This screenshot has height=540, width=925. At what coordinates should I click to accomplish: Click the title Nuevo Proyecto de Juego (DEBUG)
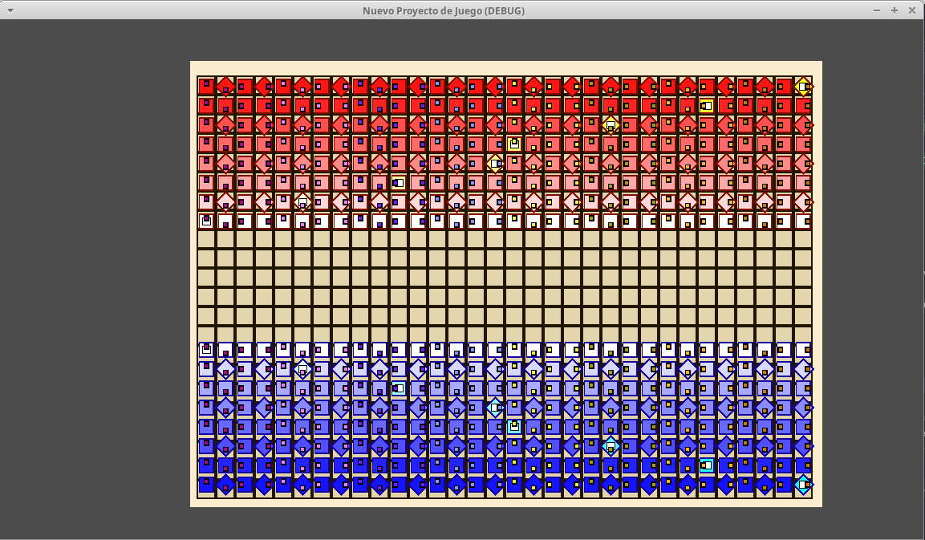point(444,10)
